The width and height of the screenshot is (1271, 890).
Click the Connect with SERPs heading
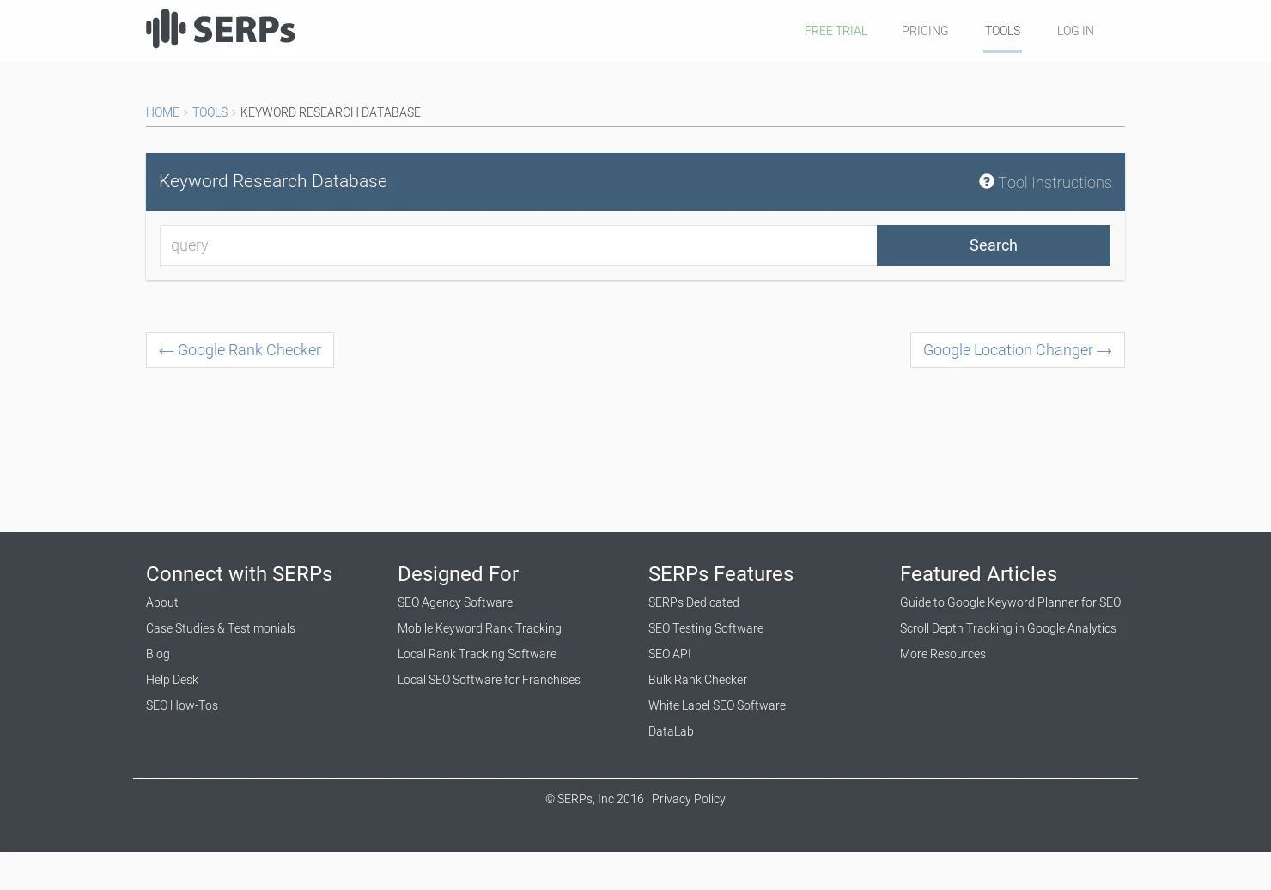(x=239, y=574)
